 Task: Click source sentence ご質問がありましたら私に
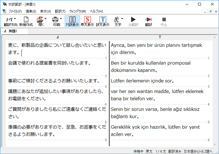[x=57, y=113]
